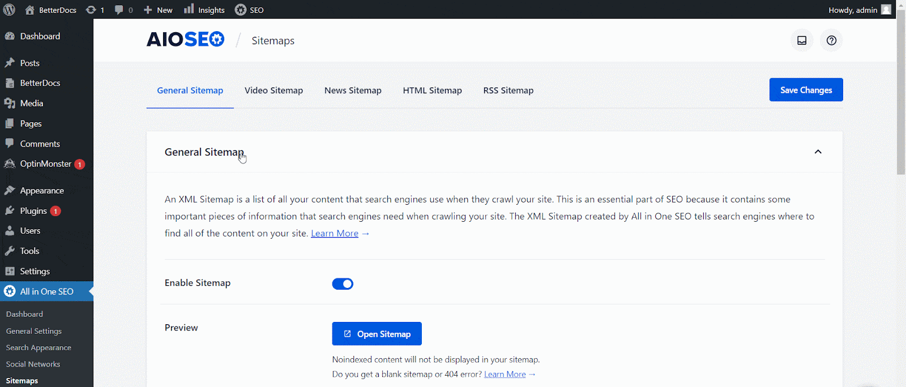This screenshot has width=906, height=387.
Task: Open the Sitemaps submenu item
Action: (x=22, y=381)
